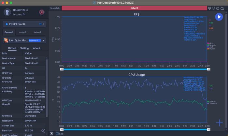228x136 pixels.
Task: Click the Value column header
Action: coord(28,53)
